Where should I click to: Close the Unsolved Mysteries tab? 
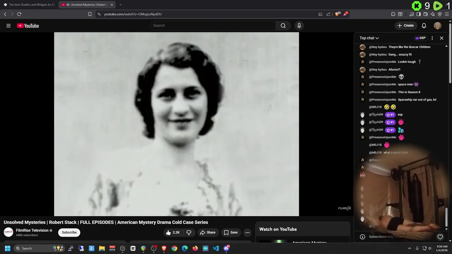click(112, 5)
